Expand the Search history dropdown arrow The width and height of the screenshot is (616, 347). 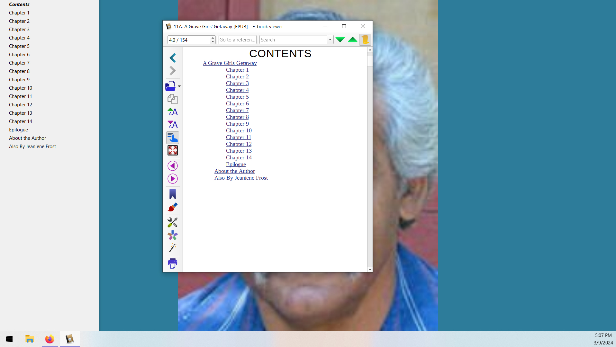[330, 40]
